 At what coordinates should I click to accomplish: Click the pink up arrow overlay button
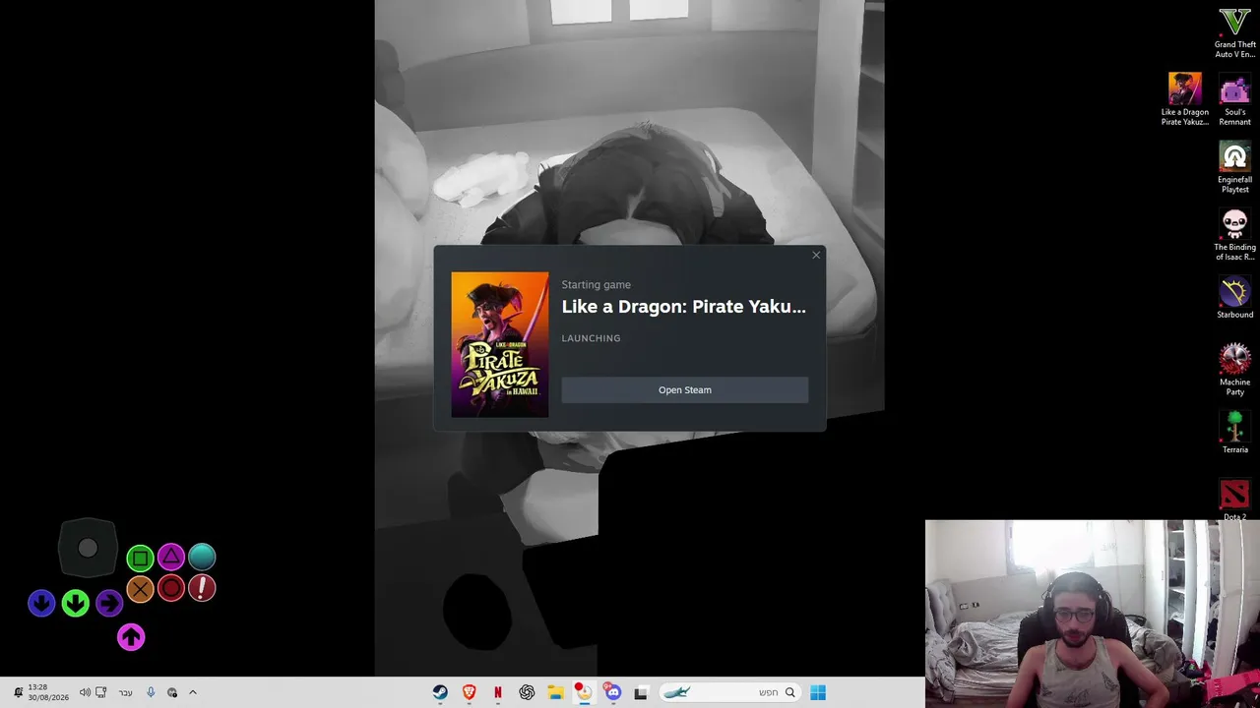click(131, 637)
